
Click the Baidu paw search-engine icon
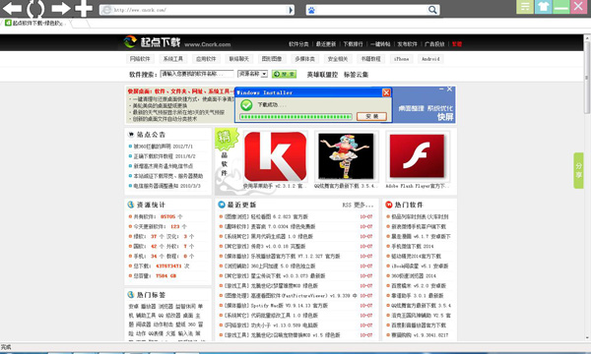pos(311,10)
